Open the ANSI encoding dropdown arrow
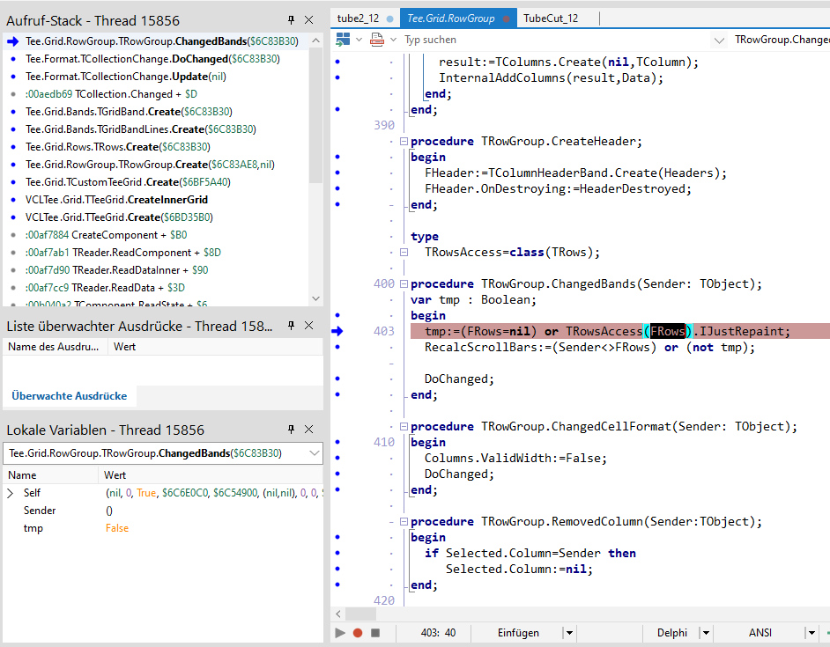The height and width of the screenshot is (647, 830). point(811,633)
